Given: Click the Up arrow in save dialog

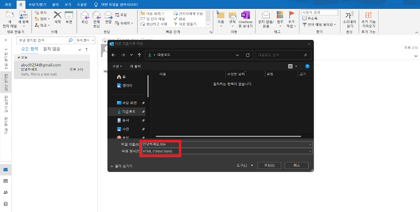Looking at the screenshot, I should [x=139, y=55].
